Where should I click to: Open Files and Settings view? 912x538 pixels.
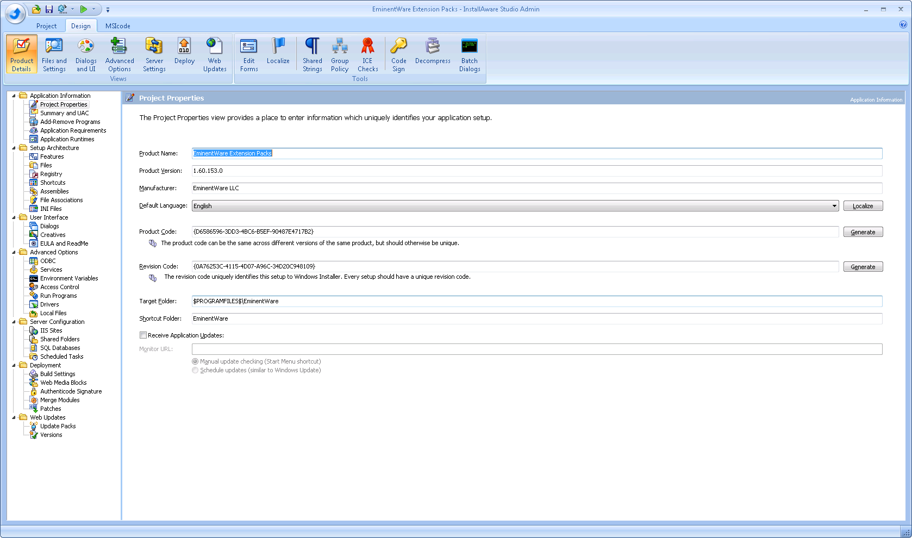[54, 54]
